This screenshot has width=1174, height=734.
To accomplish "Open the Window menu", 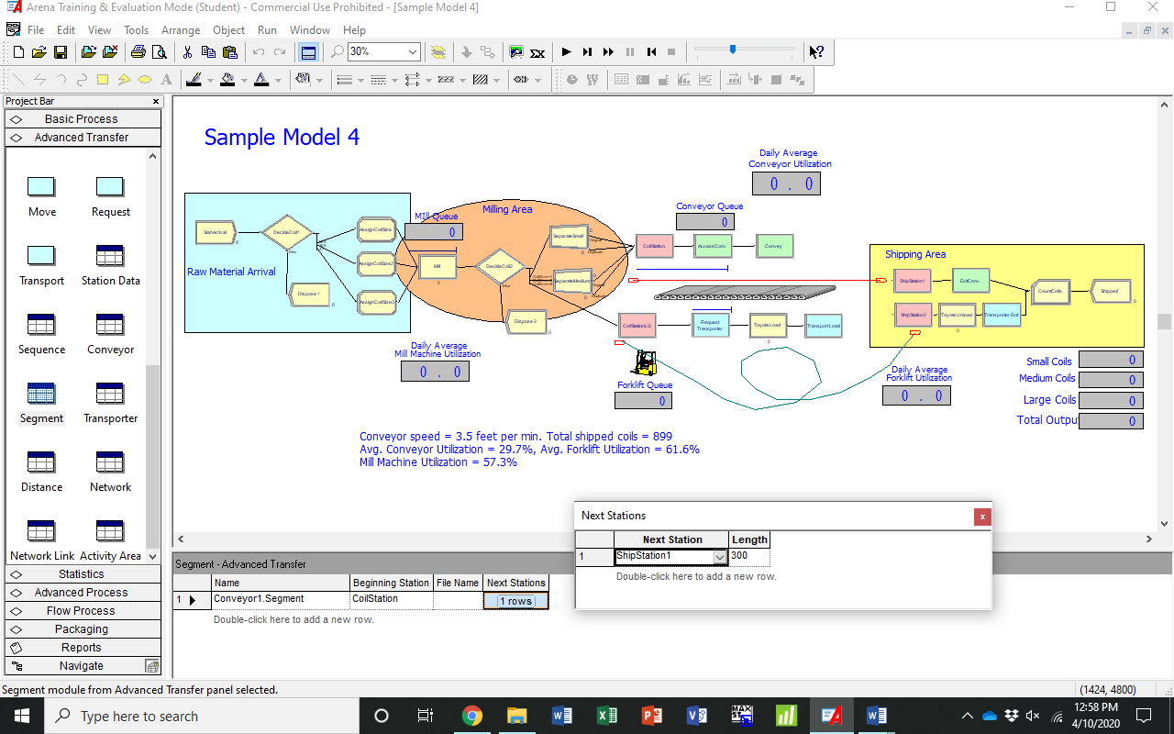I will pos(310,30).
